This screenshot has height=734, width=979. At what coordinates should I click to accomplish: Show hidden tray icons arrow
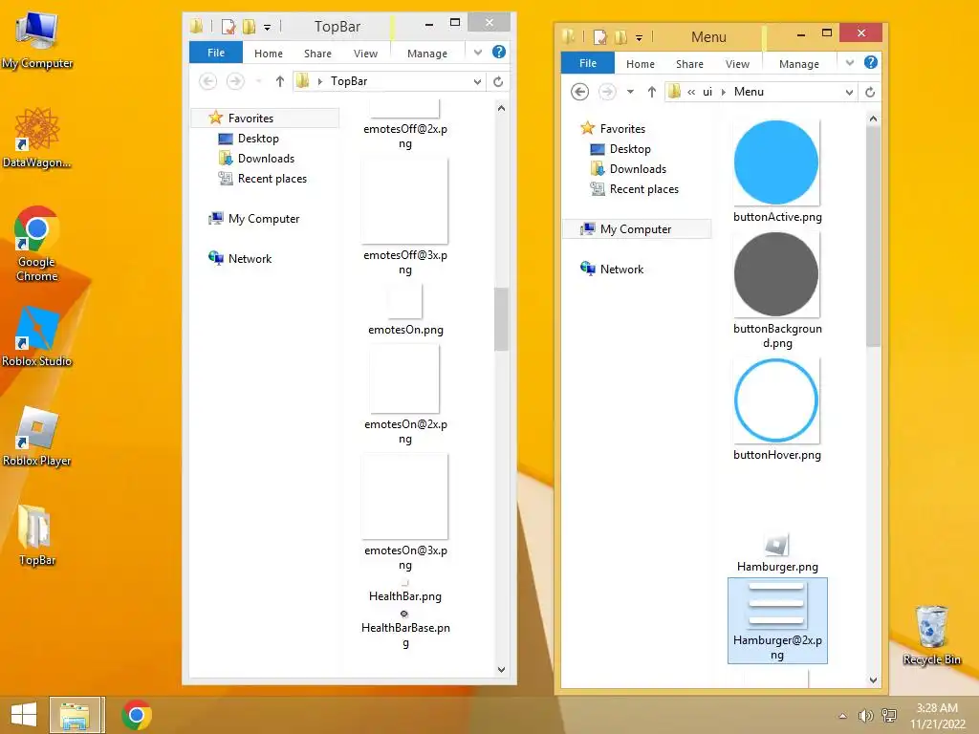pos(843,716)
